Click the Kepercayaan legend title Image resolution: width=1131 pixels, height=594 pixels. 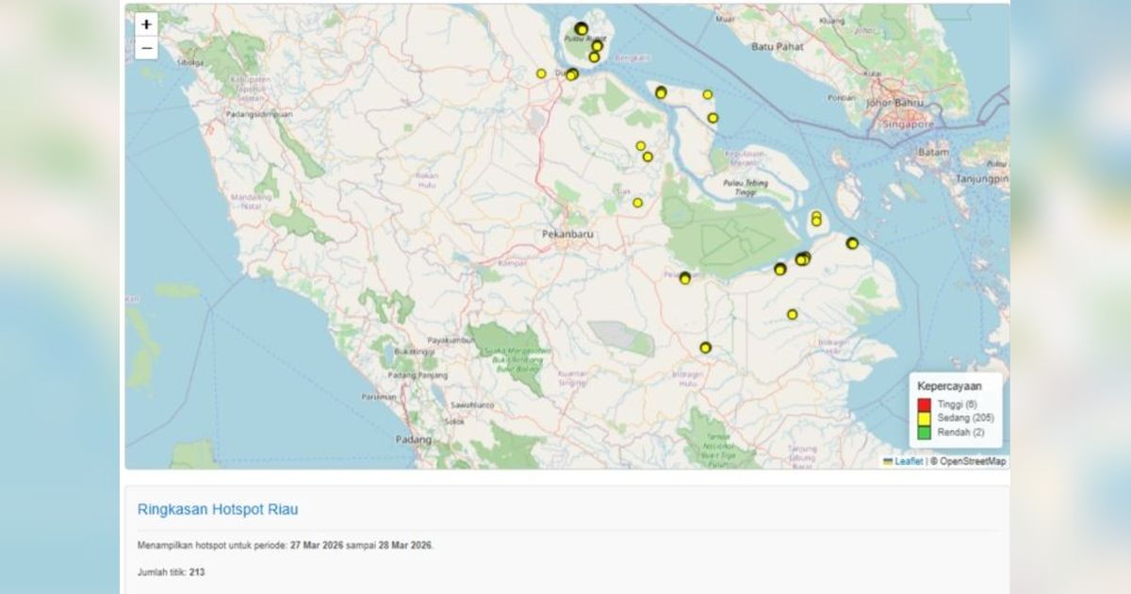pos(949,387)
